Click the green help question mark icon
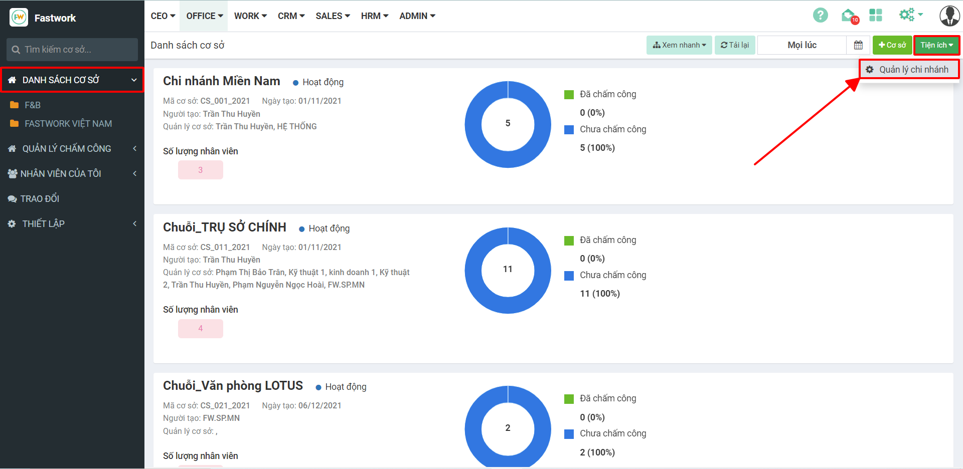Screen dimensions: 963x469 click(820, 16)
